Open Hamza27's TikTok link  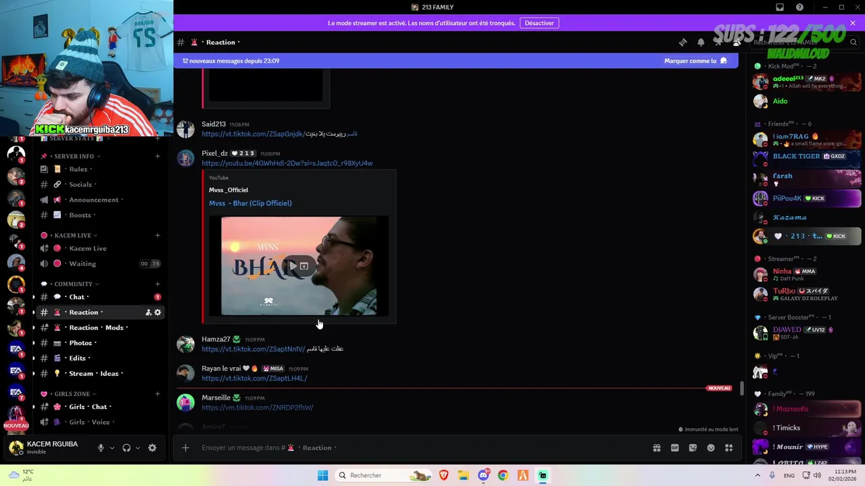253,349
